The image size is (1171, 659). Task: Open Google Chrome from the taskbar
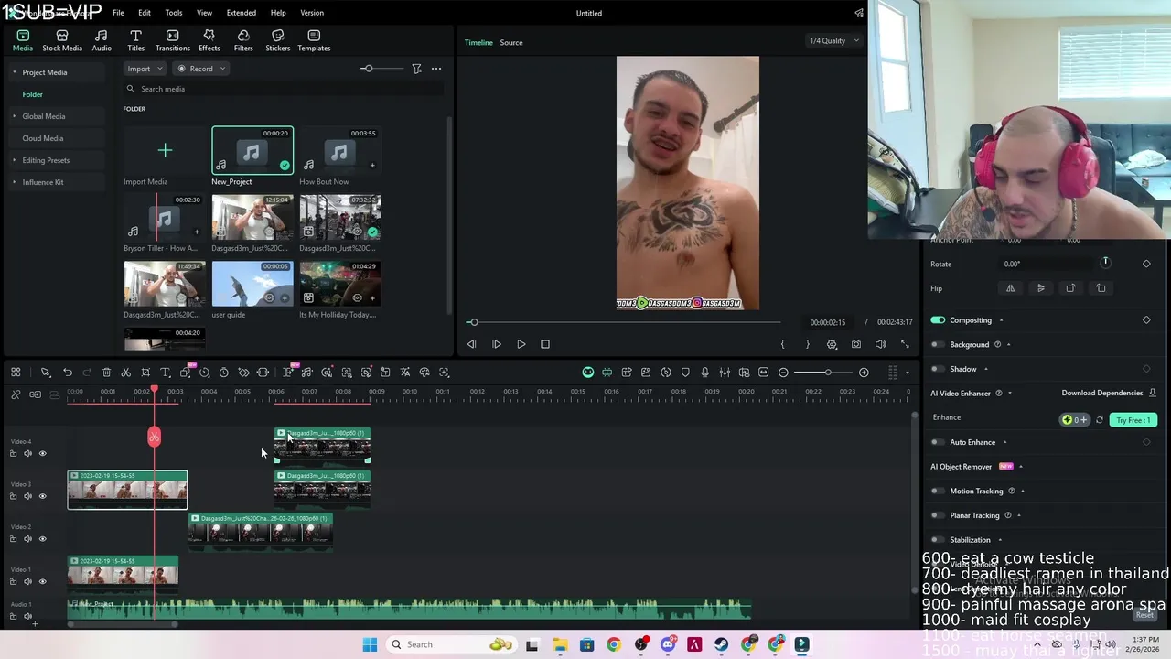613,644
